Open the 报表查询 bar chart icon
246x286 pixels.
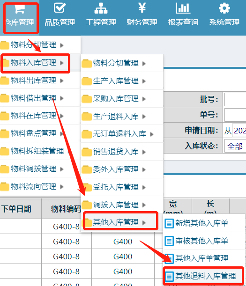183,8
